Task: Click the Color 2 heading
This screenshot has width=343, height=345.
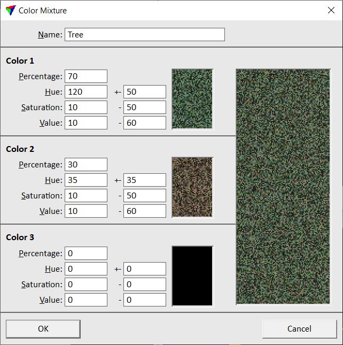Action: 20,149
